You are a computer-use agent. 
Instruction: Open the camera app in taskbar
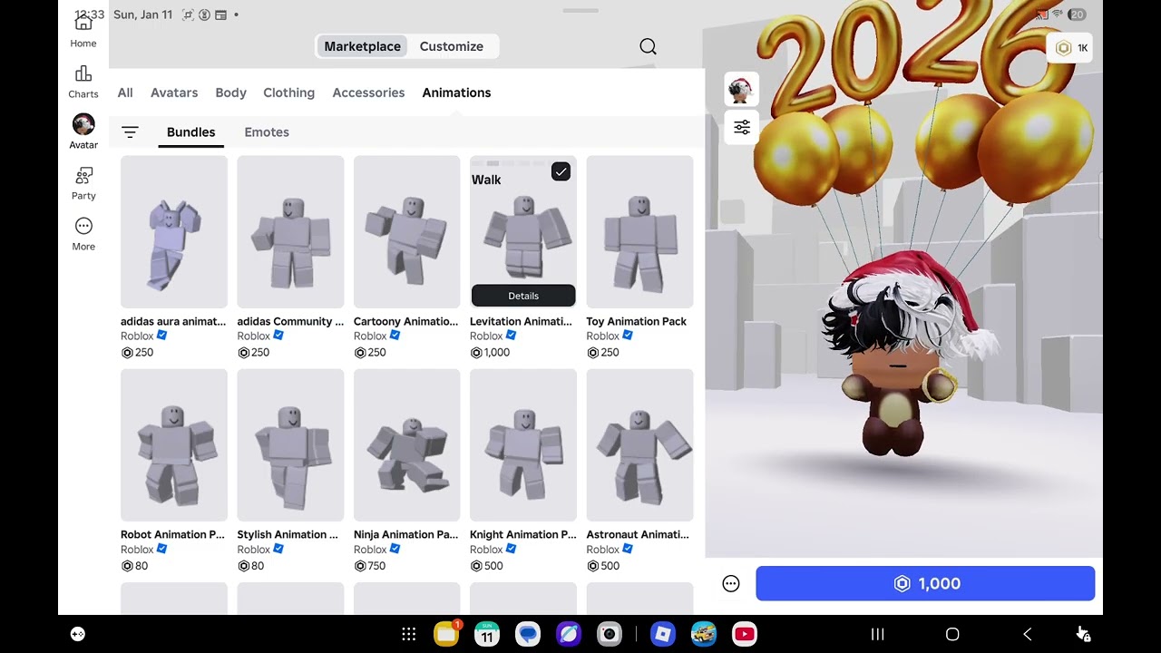[x=610, y=634]
